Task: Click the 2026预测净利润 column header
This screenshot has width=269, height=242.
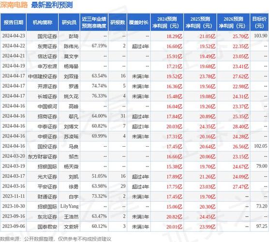Action: [233, 22]
